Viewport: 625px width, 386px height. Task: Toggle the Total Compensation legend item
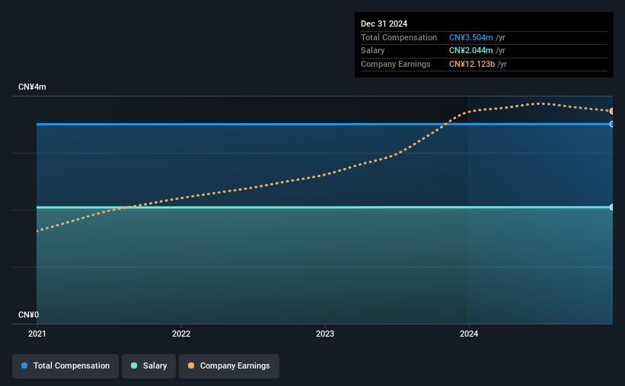(65, 365)
